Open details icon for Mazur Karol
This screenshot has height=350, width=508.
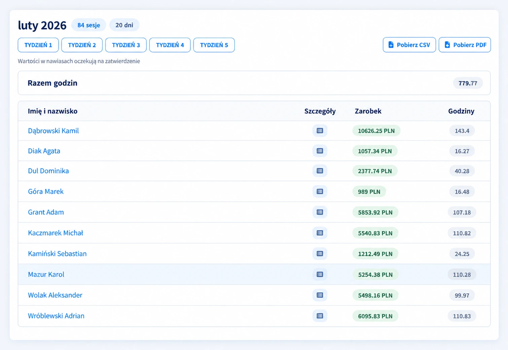pyautogui.click(x=320, y=274)
